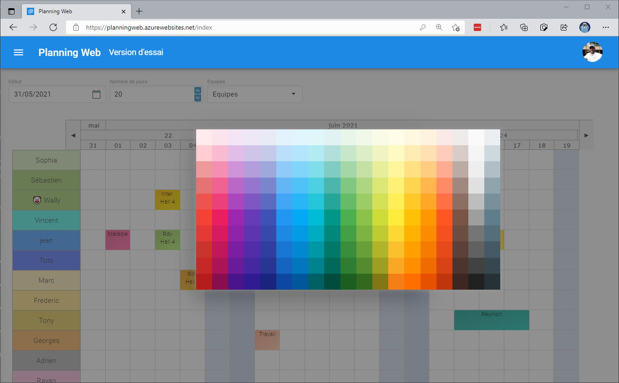
Task: Click the profile avatar in the blue header
Action: coord(592,51)
